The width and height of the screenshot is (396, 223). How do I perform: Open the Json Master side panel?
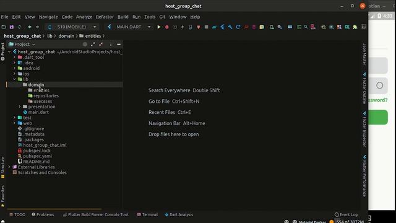[x=364, y=54]
